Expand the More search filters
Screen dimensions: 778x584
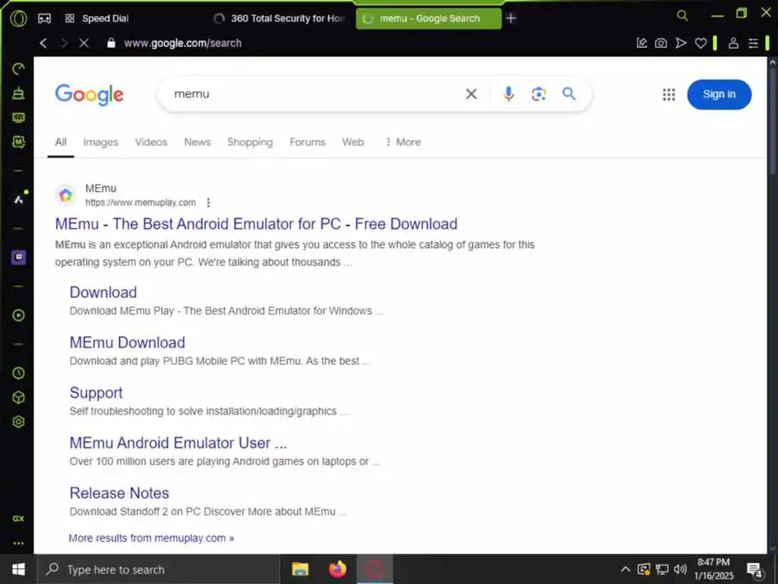(x=403, y=142)
